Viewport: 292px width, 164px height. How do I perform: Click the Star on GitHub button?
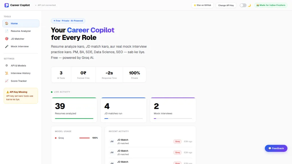pyautogui.click(x=202, y=5)
